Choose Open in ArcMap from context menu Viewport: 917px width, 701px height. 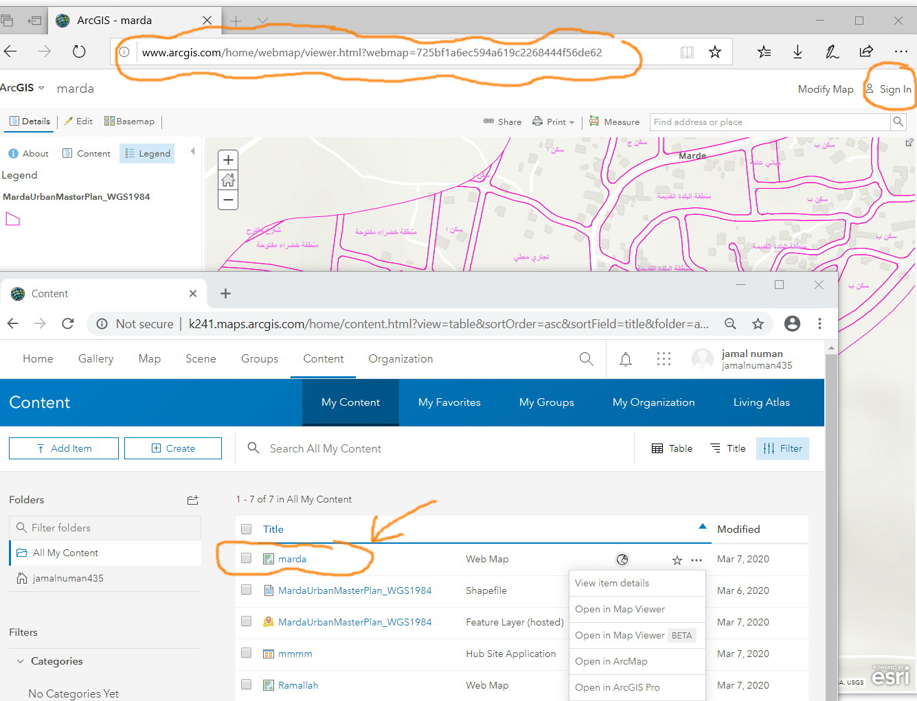[x=611, y=661]
